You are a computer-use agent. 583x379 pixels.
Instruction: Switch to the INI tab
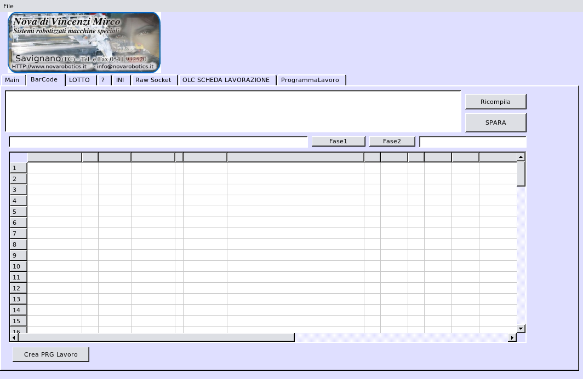tap(120, 80)
